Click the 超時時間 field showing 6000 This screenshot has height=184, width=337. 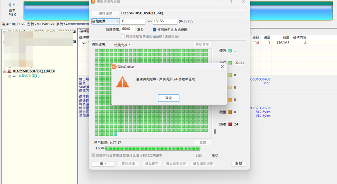click(x=128, y=29)
